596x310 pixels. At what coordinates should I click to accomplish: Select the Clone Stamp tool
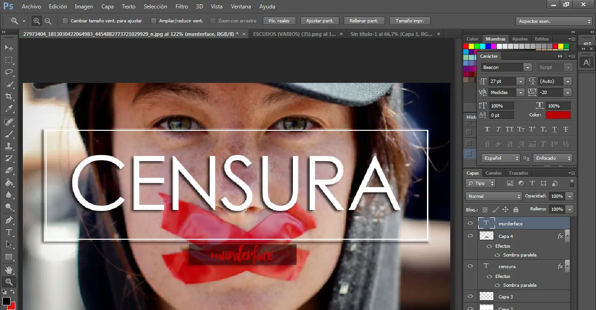click(9, 146)
